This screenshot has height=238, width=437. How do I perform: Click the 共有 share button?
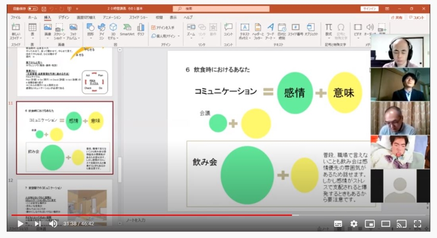pyautogui.click(x=396, y=17)
